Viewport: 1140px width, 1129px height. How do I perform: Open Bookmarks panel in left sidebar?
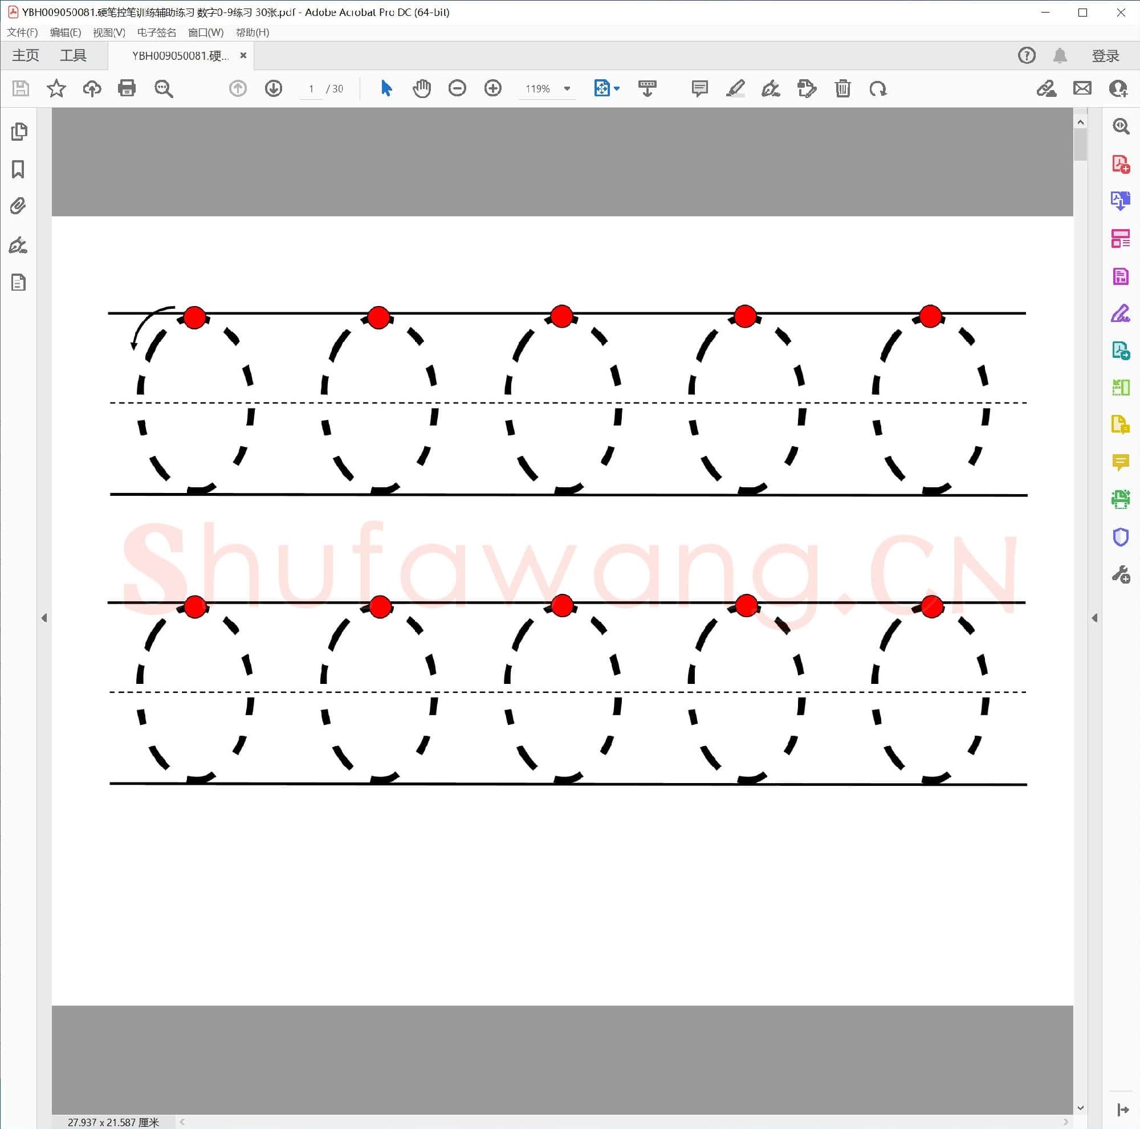(x=19, y=169)
